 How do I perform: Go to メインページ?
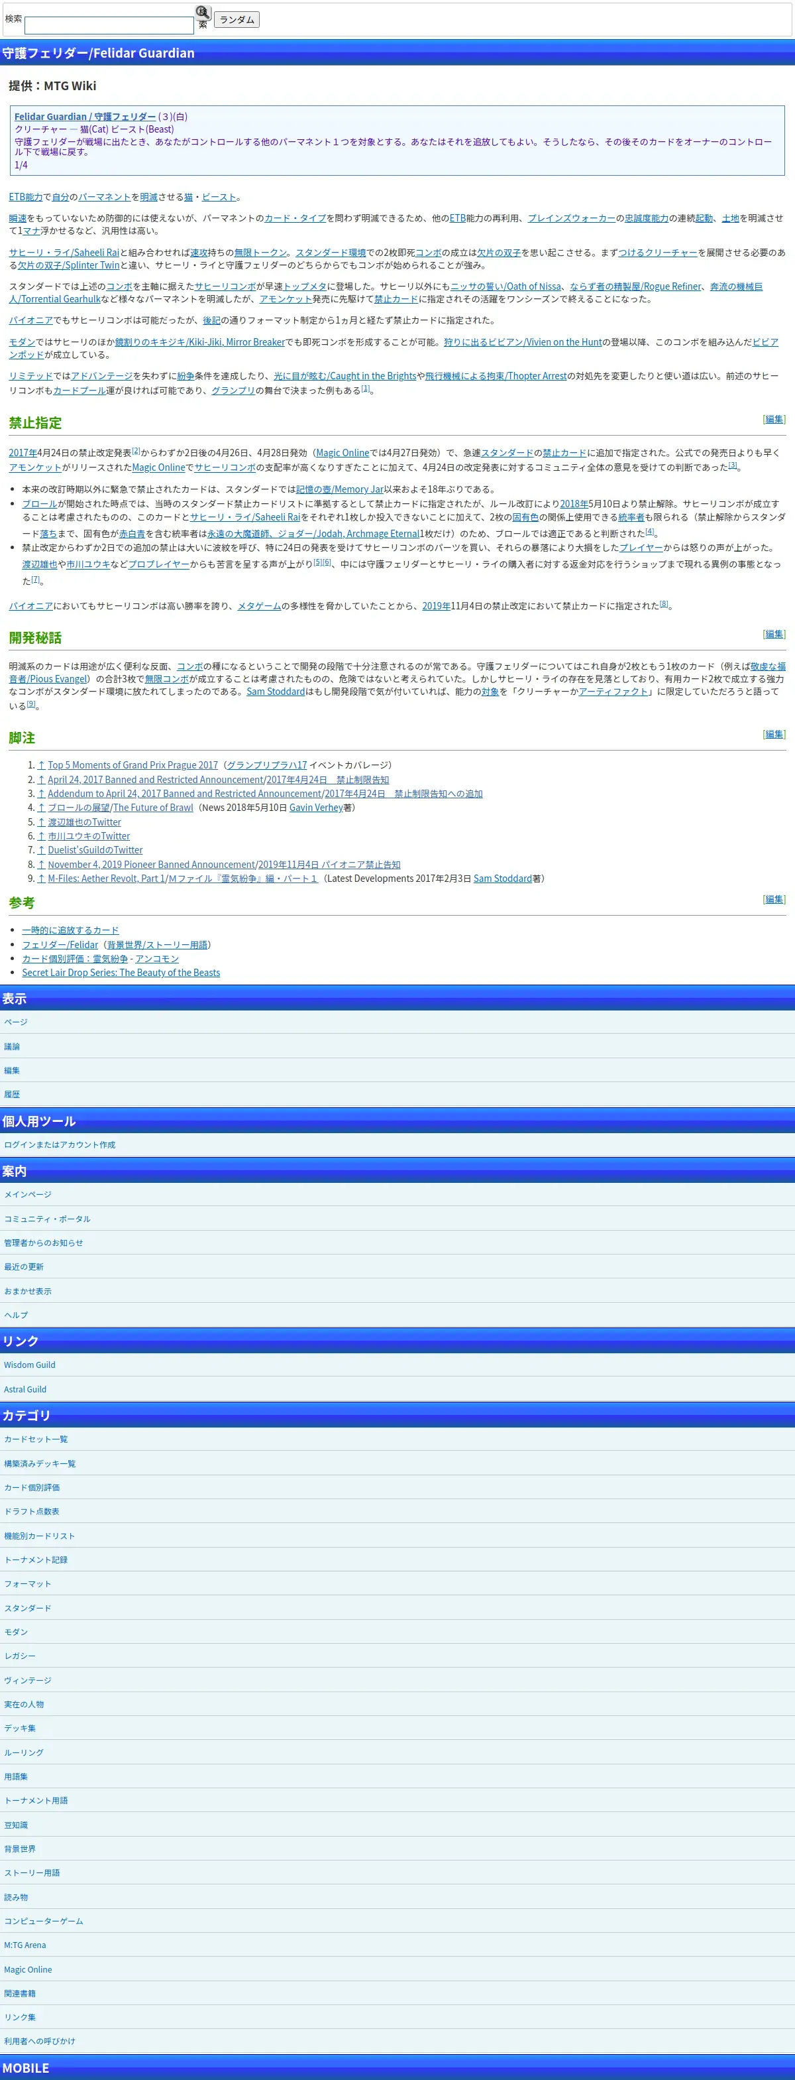pos(27,1194)
